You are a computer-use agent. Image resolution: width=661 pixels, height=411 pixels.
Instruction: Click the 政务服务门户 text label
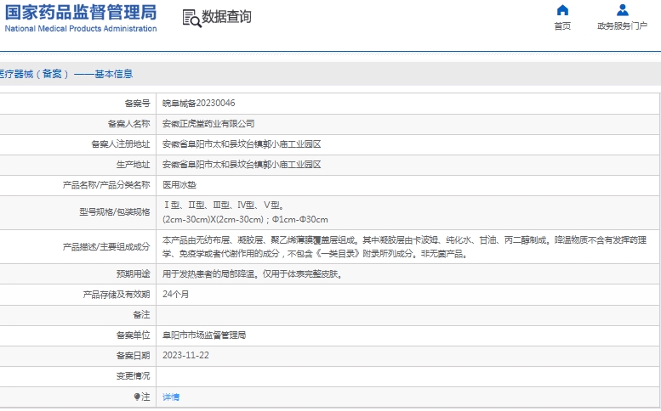tap(622, 26)
